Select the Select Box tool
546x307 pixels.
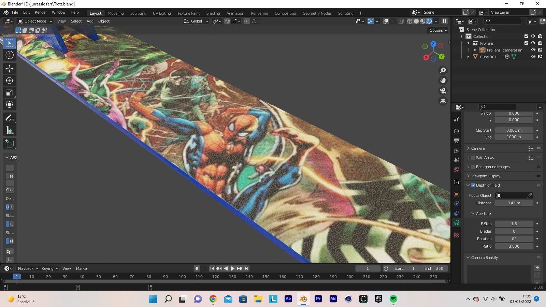point(10,43)
